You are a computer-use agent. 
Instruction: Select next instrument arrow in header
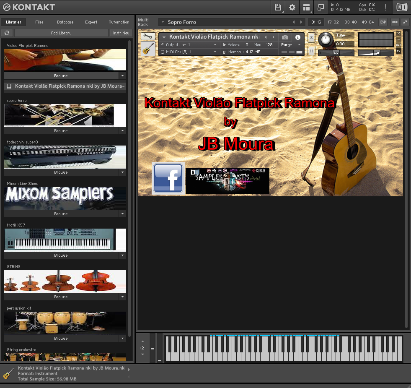(274, 37)
